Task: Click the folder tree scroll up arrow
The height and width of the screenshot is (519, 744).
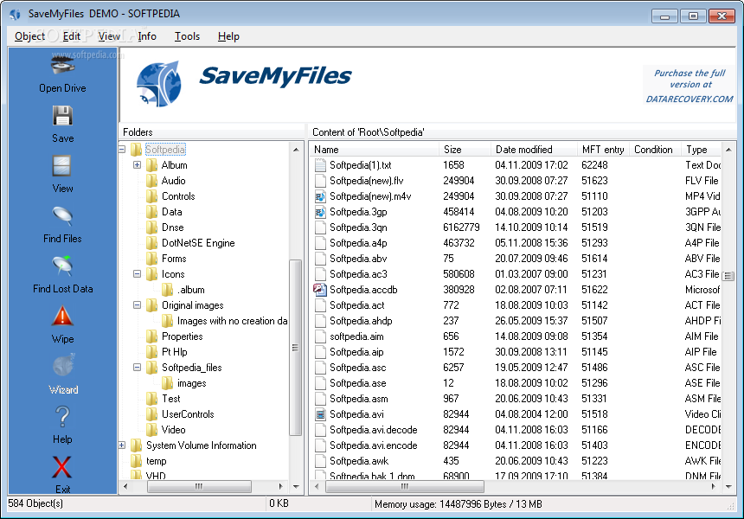Action: point(296,150)
